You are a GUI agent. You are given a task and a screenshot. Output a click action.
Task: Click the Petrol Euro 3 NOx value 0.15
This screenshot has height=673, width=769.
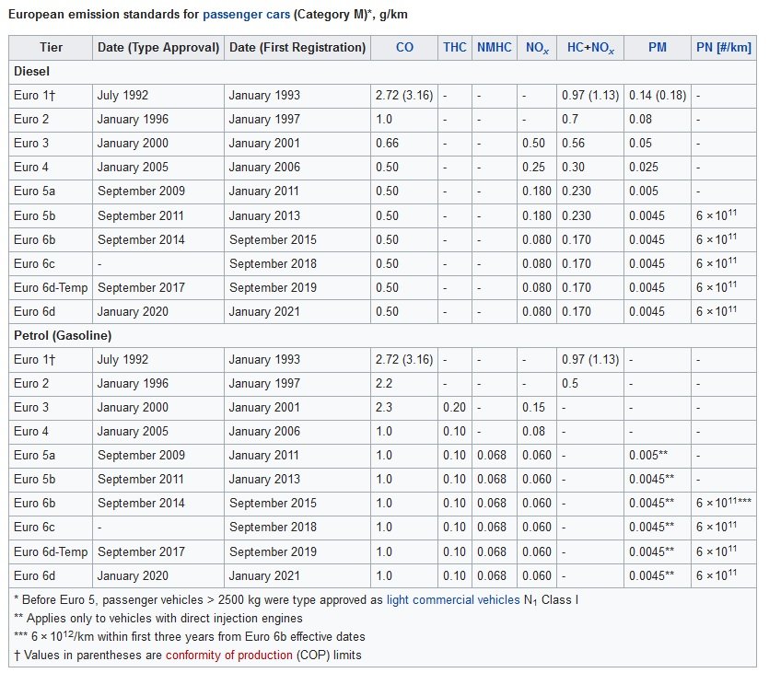(x=533, y=407)
